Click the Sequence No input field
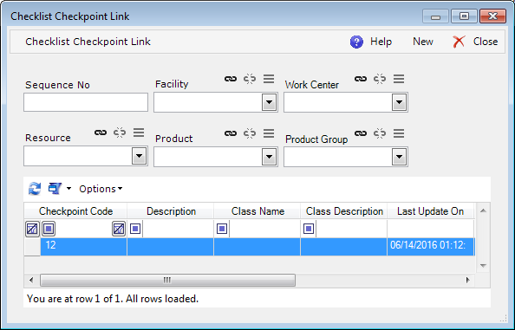The image size is (515, 330). pyautogui.click(x=86, y=102)
